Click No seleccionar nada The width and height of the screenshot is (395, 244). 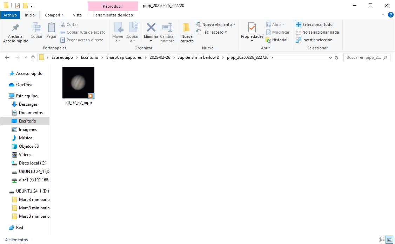click(x=317, y=32)
